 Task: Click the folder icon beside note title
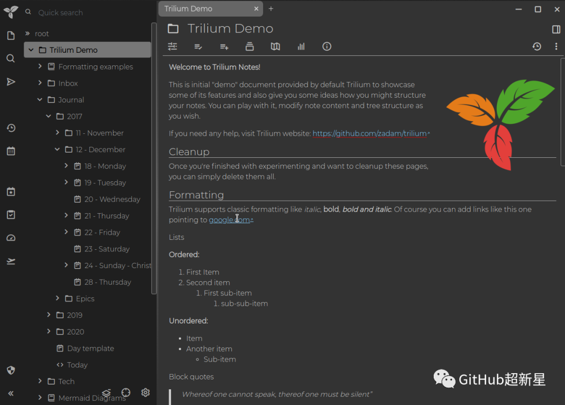pos(173,29)
